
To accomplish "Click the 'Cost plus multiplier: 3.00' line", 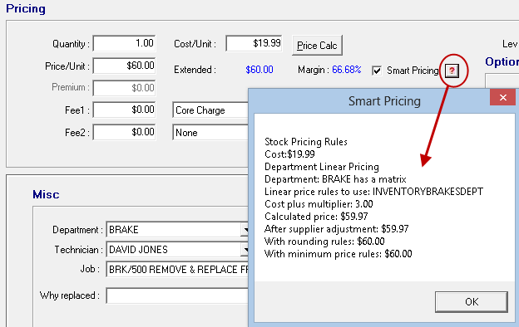I will click(319, 204).
